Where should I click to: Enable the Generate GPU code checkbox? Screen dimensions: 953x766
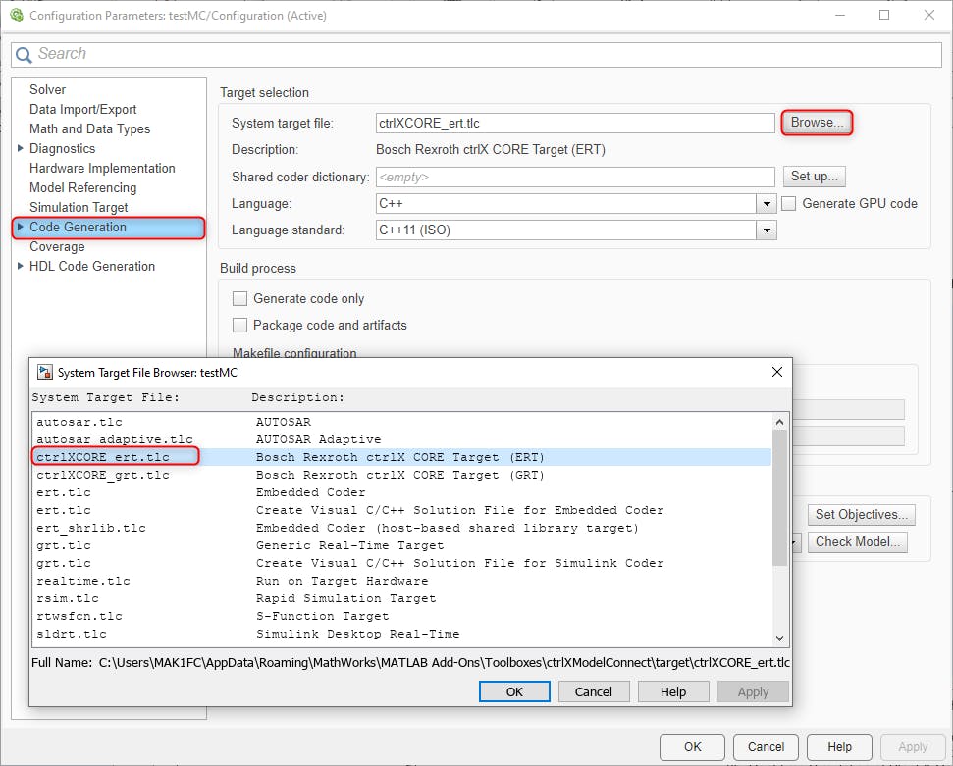click(789, 203)
